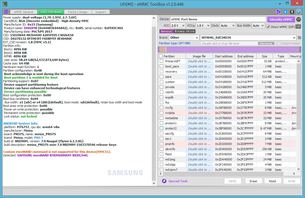The width and height of the screenshot is (305, 198).
Task: Check the frp partition checkbox
Action: point(161,103)
